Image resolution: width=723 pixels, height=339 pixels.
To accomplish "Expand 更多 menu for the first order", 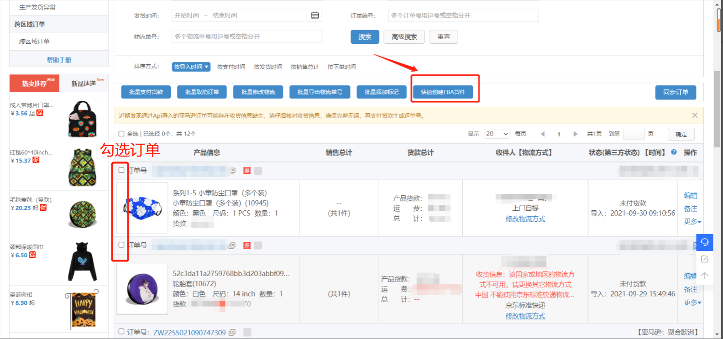I will [692, 222].
